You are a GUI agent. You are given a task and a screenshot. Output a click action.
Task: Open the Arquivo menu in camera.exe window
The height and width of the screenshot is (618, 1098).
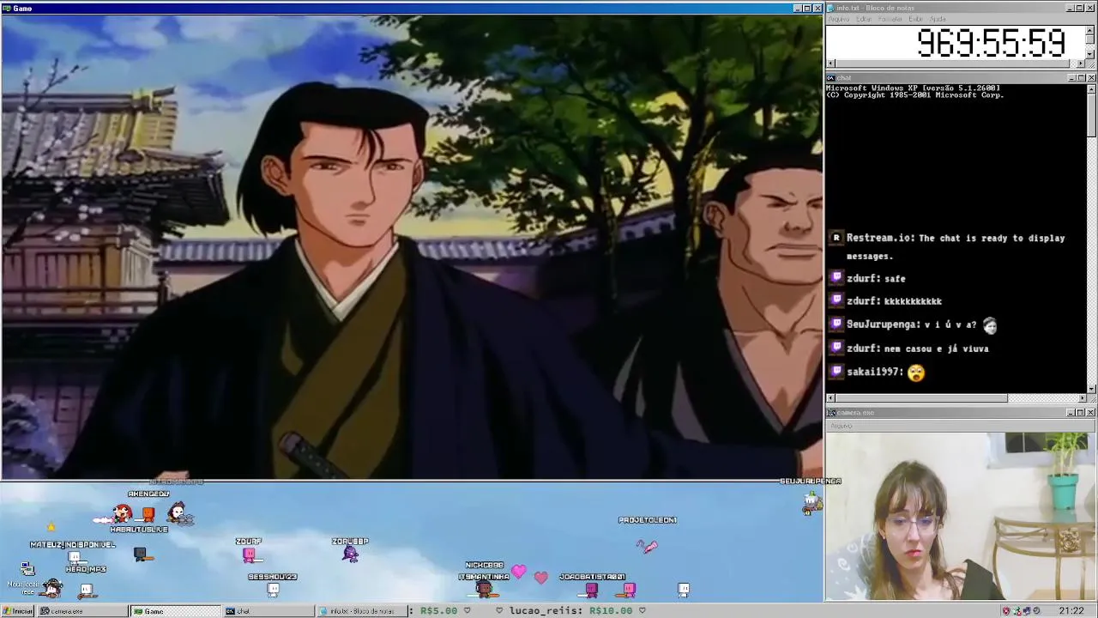[x=841, y=426]
